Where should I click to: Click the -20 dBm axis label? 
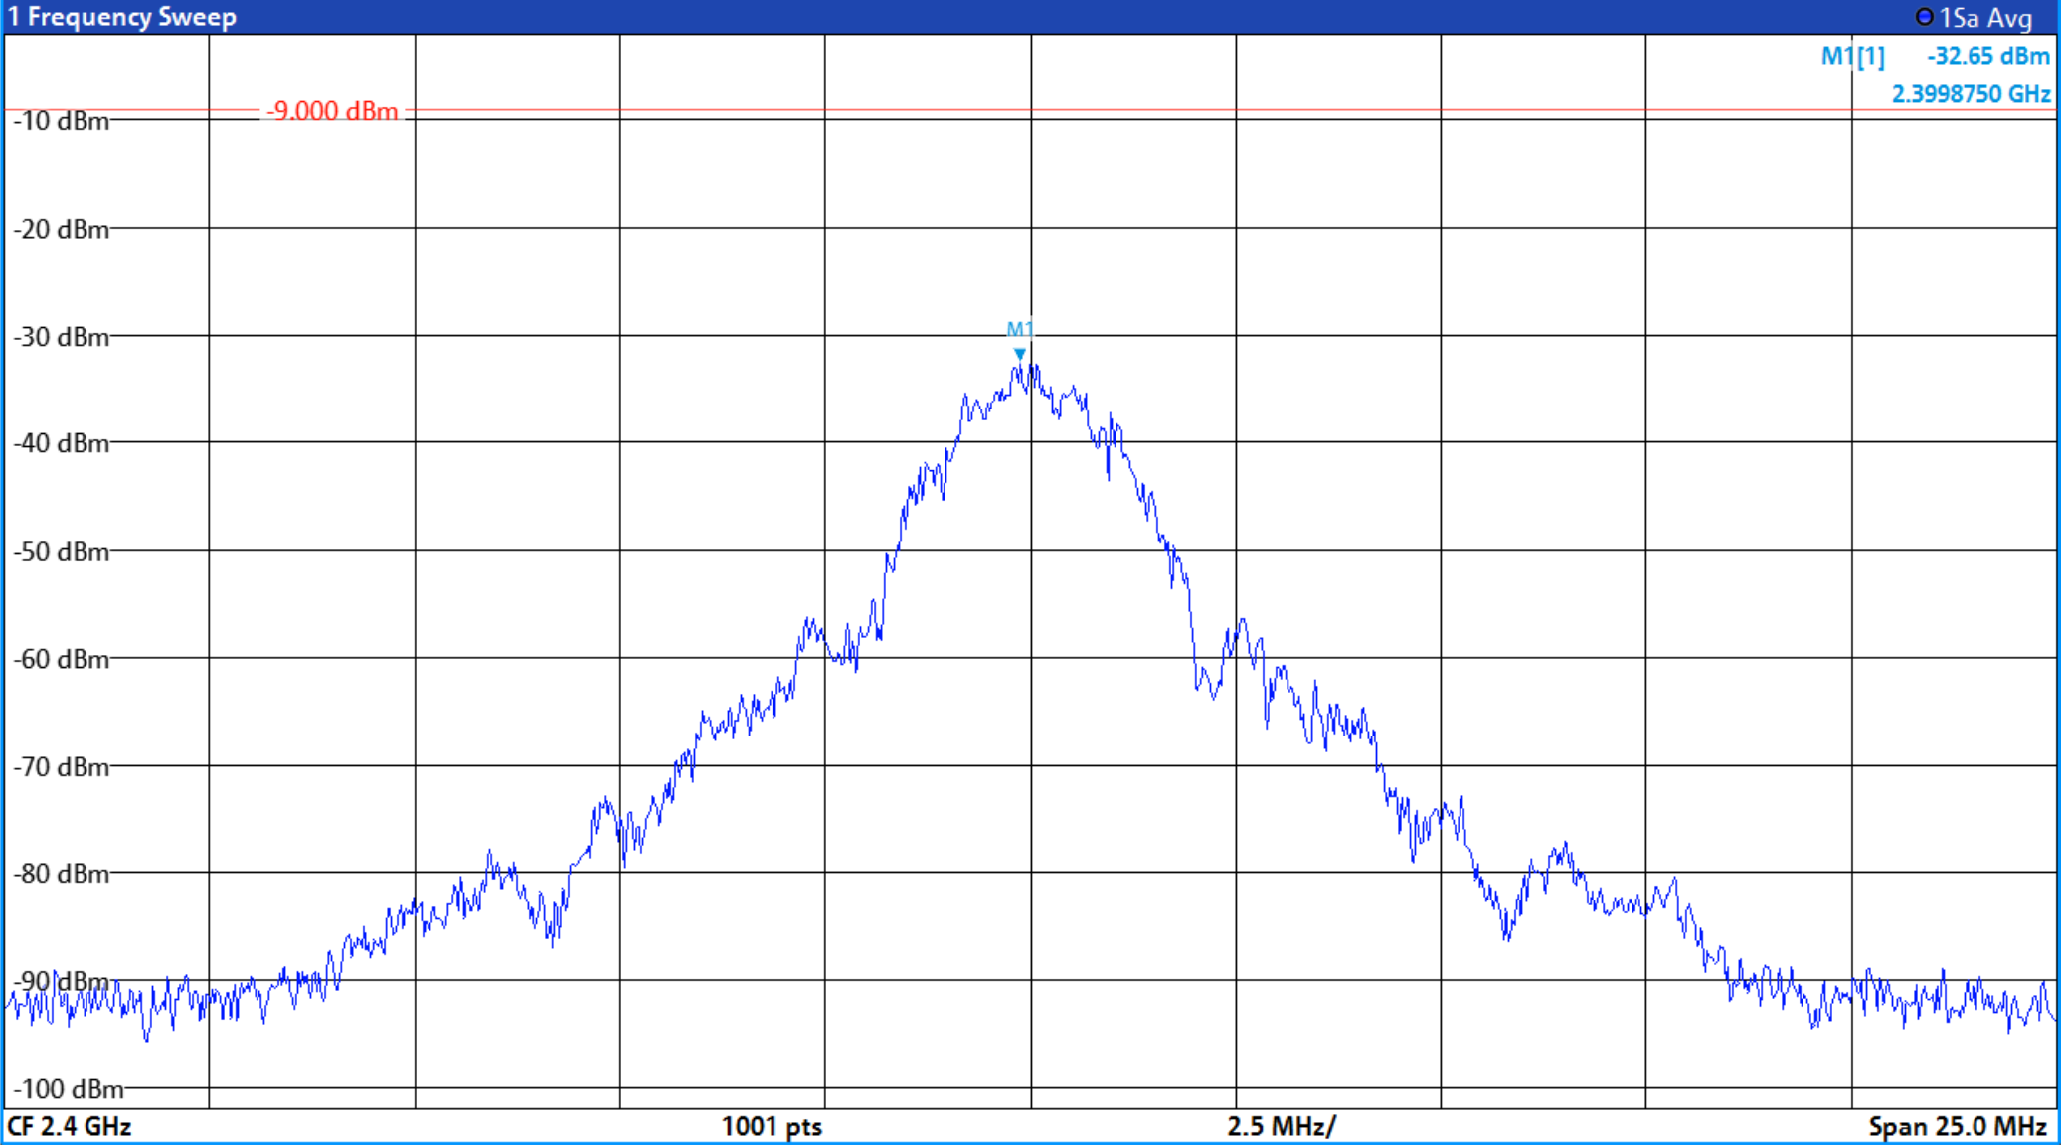(61, 230)
